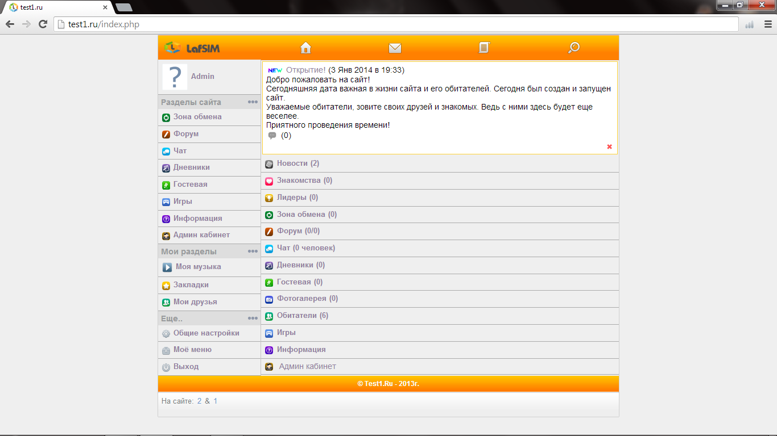Viewport: 777px width, 436px height.
Task: Open the Моё меню link
Action: coord(192,350)
